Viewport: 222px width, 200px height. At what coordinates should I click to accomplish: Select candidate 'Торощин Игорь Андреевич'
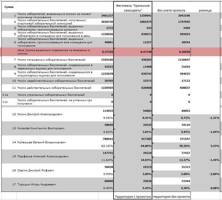[37, 185]
